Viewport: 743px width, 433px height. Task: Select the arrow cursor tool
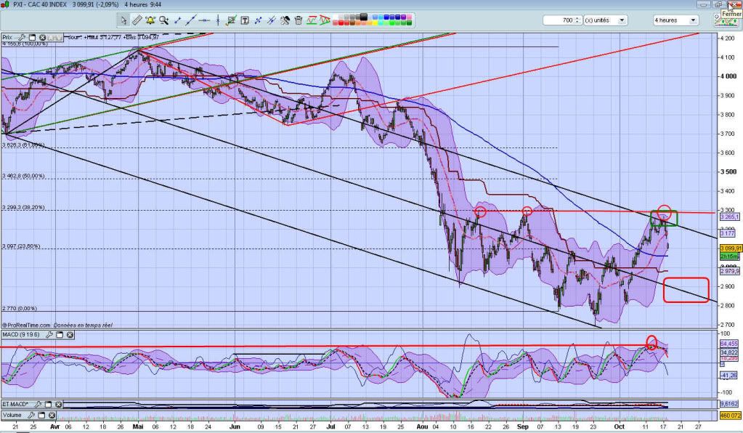click(x=124, y=20)
